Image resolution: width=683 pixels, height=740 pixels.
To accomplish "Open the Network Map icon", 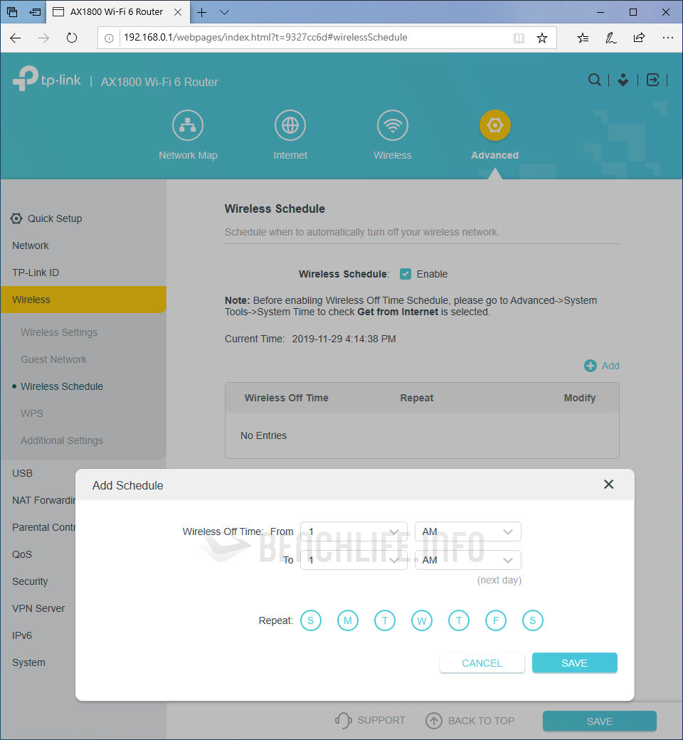I will point(188,126).
